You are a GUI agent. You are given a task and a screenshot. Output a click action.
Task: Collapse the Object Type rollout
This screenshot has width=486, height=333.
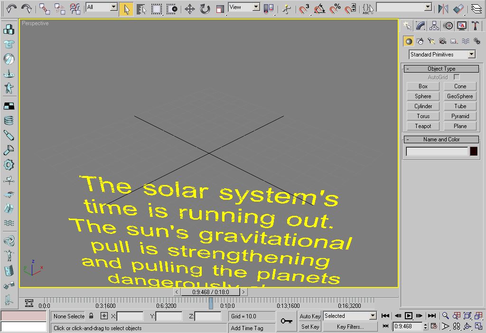(441, 69)
